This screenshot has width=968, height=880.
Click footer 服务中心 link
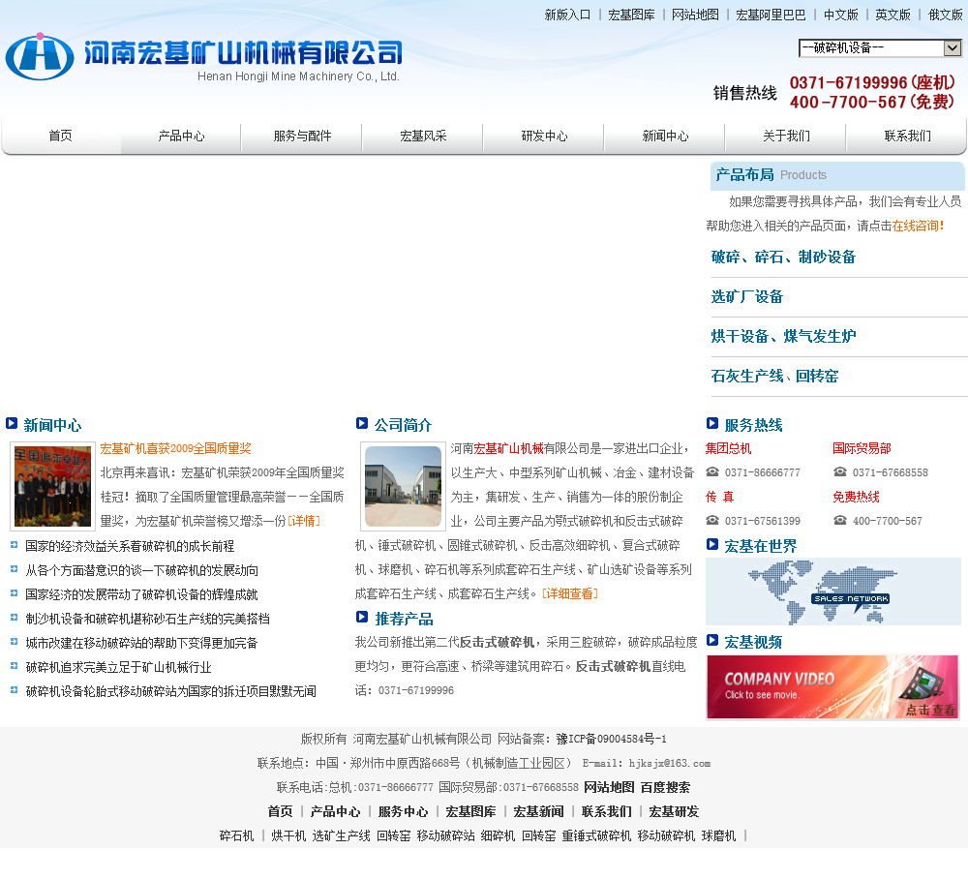403,811
